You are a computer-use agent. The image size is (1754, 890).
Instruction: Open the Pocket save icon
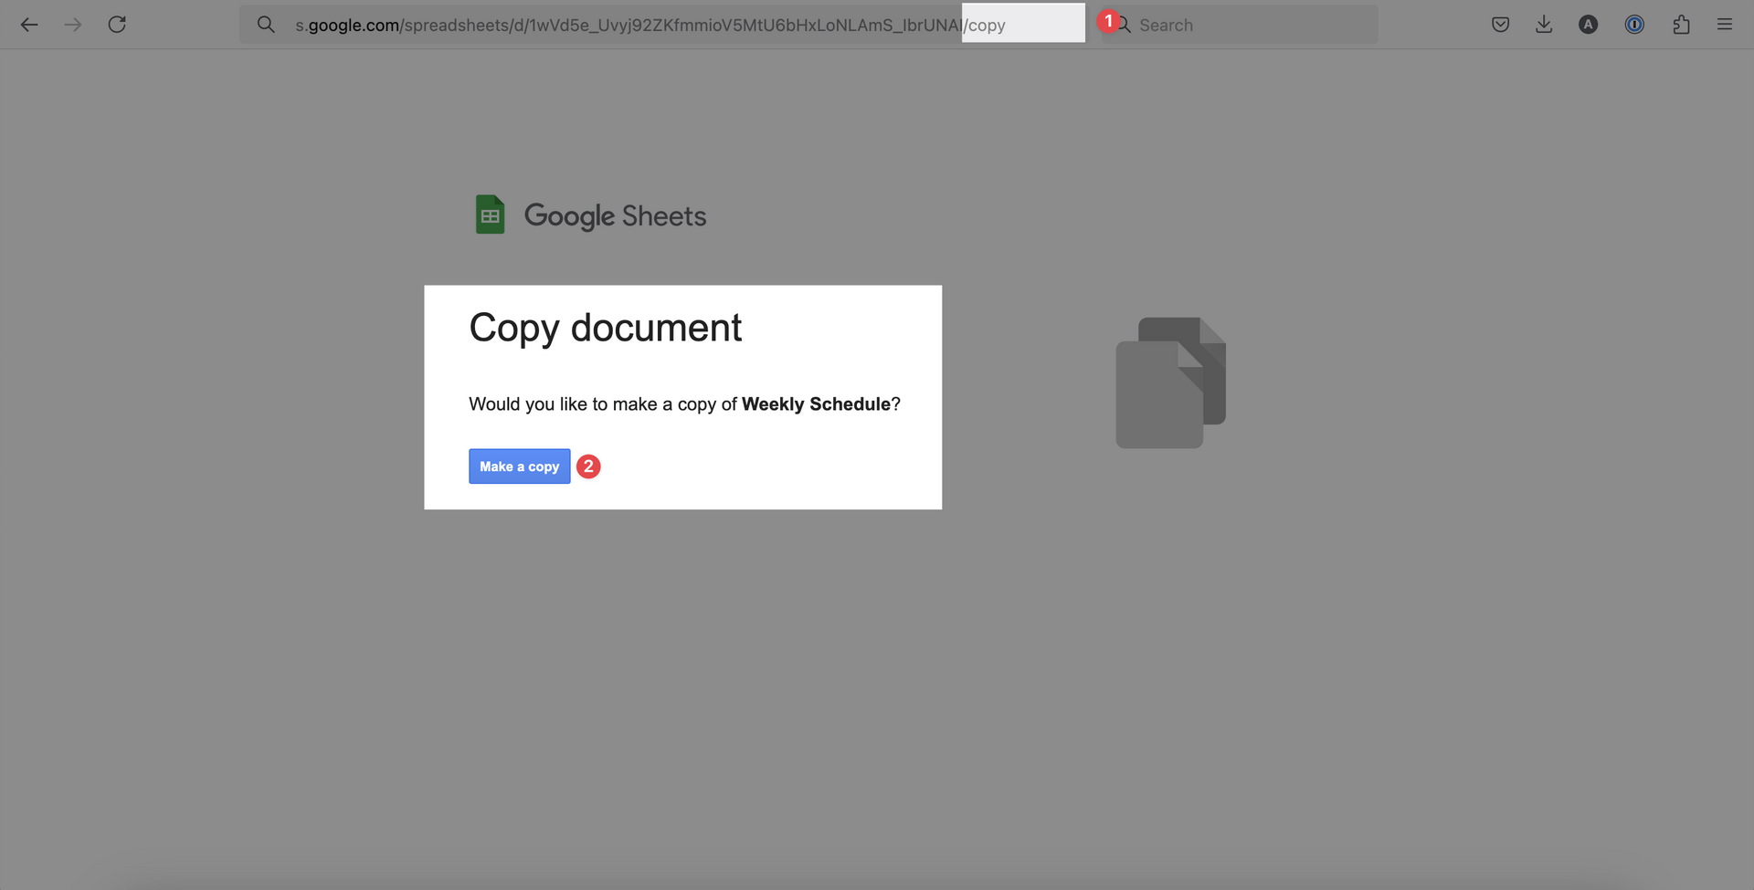[1500, 25]
